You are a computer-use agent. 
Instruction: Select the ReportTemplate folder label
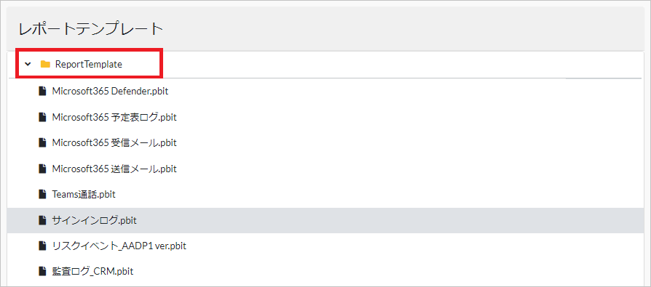[x=89, y=65]
